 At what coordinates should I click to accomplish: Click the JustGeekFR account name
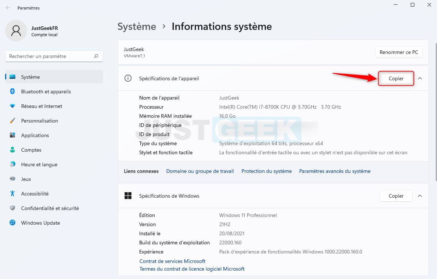coord(45,28)
